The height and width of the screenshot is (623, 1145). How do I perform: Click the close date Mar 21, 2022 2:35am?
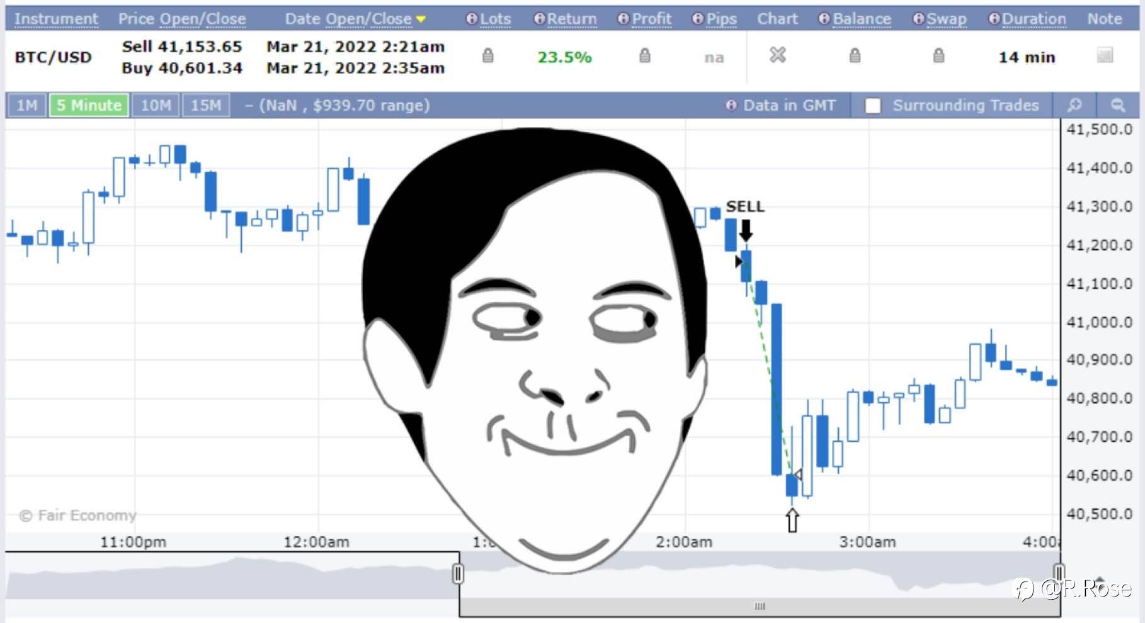[356, 68]
